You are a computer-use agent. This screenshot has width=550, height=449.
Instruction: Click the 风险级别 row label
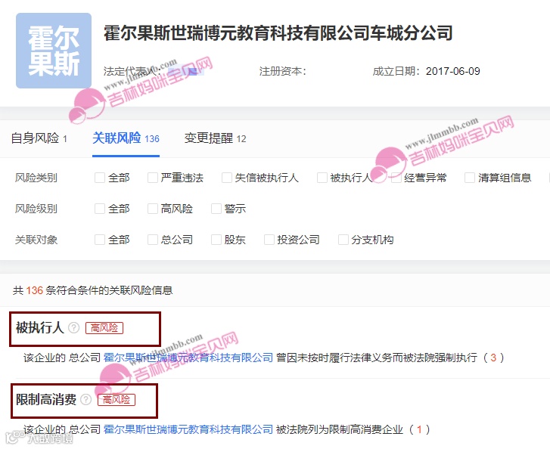[x=36, y=209]
